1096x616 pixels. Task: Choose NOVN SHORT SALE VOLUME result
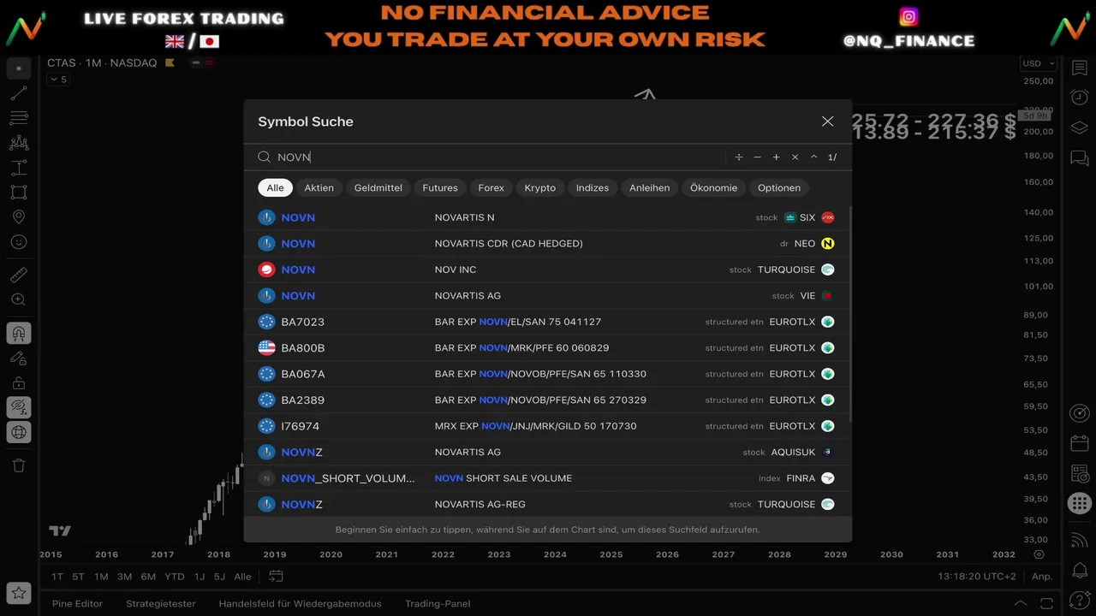(x=546, y=478)
